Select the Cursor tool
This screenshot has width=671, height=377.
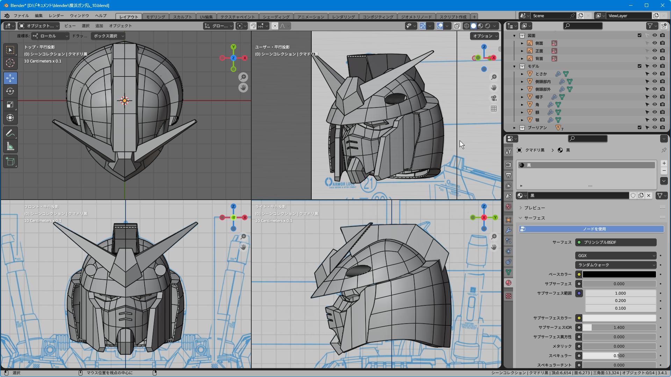coord(10,63)
